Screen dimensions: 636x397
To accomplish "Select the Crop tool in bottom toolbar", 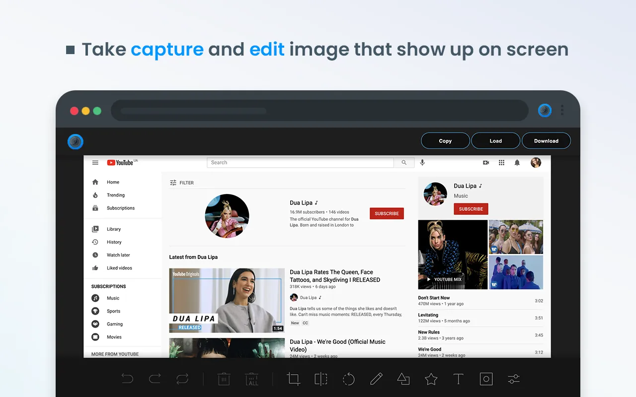I will tap(293, 380).
